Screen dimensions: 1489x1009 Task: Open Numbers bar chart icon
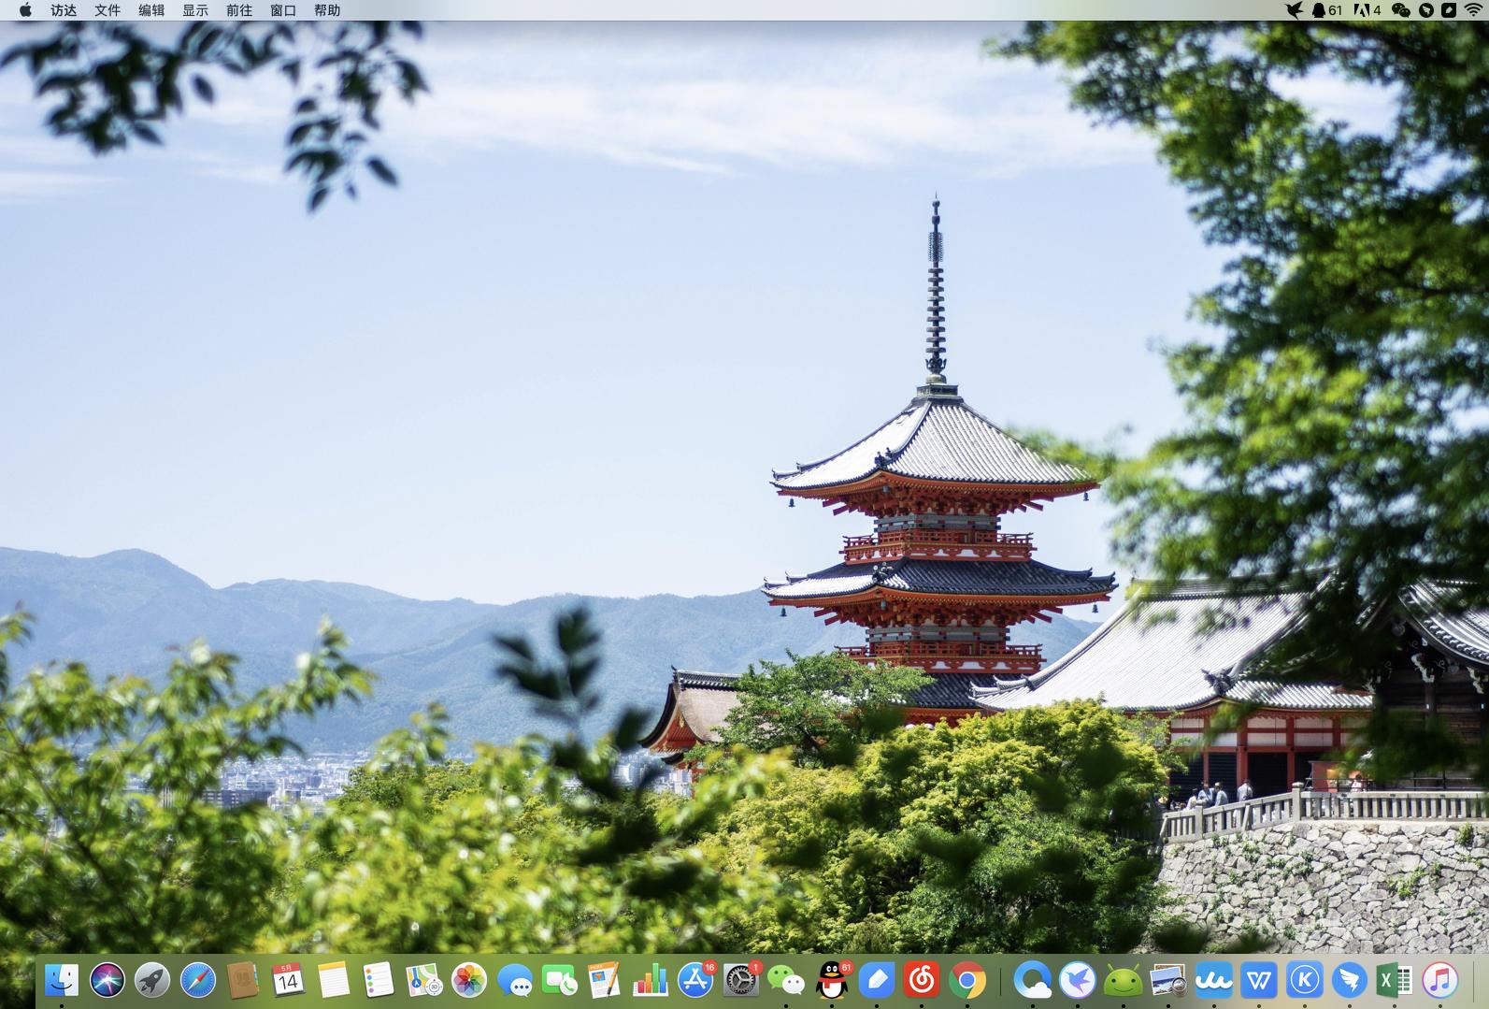coord(651,980)
